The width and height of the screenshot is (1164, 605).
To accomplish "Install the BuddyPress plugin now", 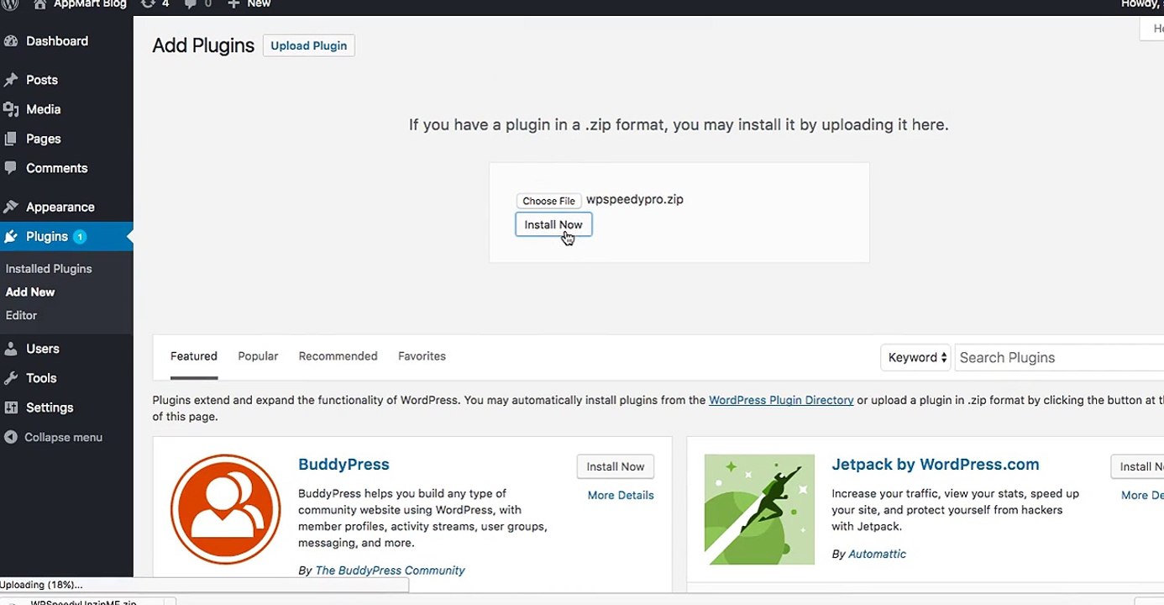I will (x=616, y=466).
